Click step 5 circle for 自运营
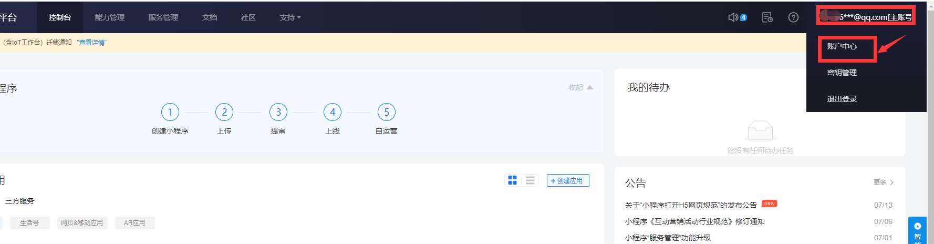This screenshot has width=934, height=244. pos(387,112)
